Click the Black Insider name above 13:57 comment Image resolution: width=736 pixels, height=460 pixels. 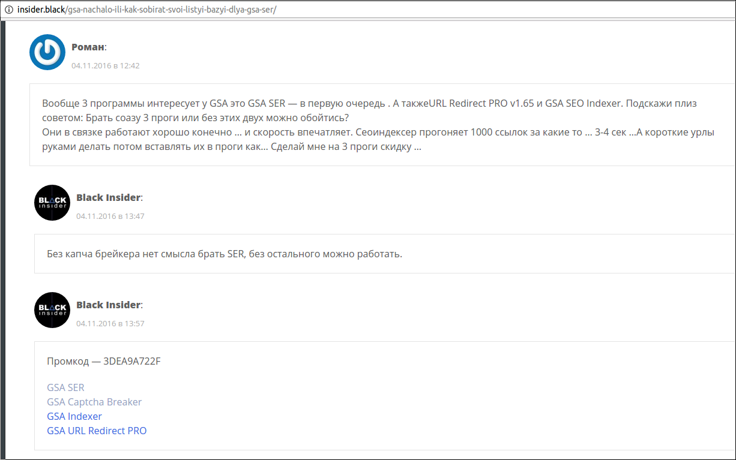(x=109, y=305)
